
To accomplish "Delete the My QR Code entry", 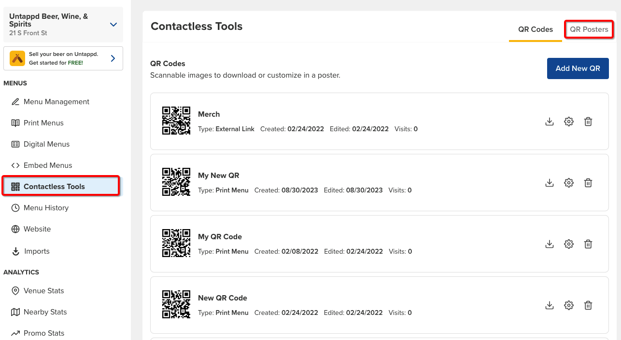I will pos(588,244).
